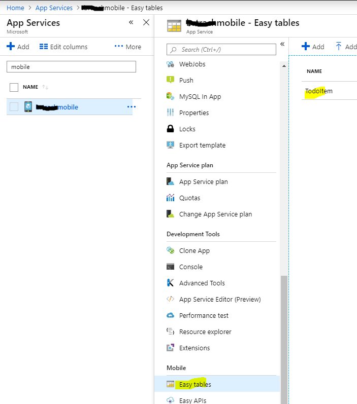This screenshot has height=404, width=357.
Task: Click the Resource explorer icon
Action: point(170,332)
